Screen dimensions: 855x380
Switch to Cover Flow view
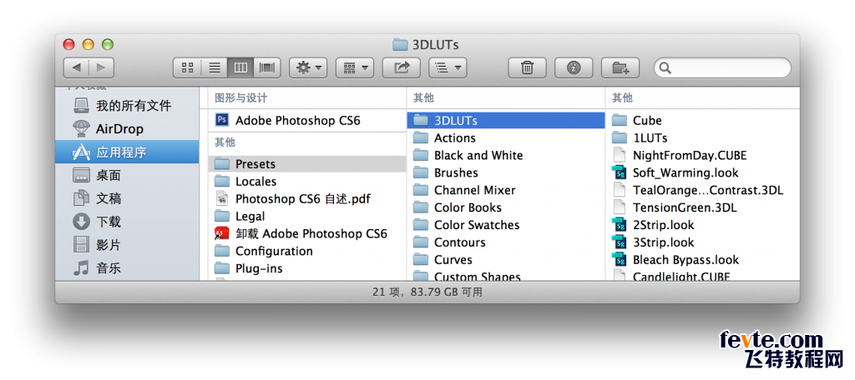(267, 67)
